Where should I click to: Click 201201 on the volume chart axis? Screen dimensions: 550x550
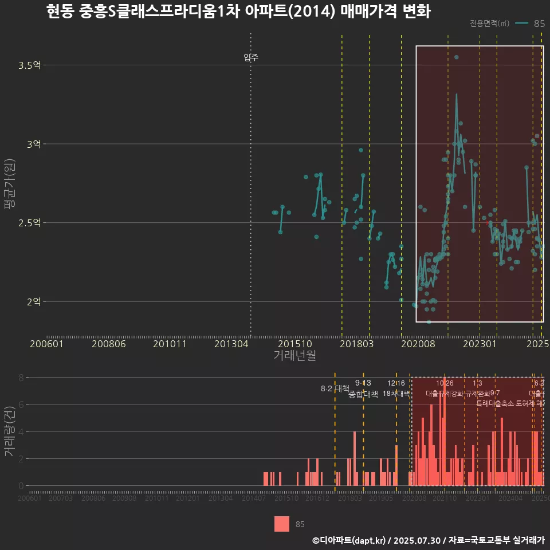[x=188, y=498]
